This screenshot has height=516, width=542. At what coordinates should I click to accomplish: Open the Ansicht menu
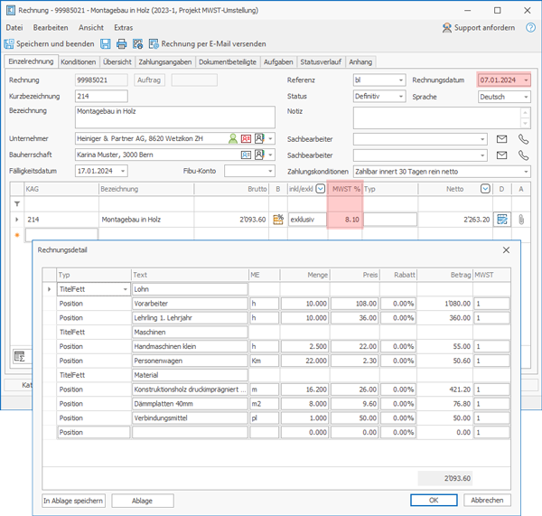(91, 28)
